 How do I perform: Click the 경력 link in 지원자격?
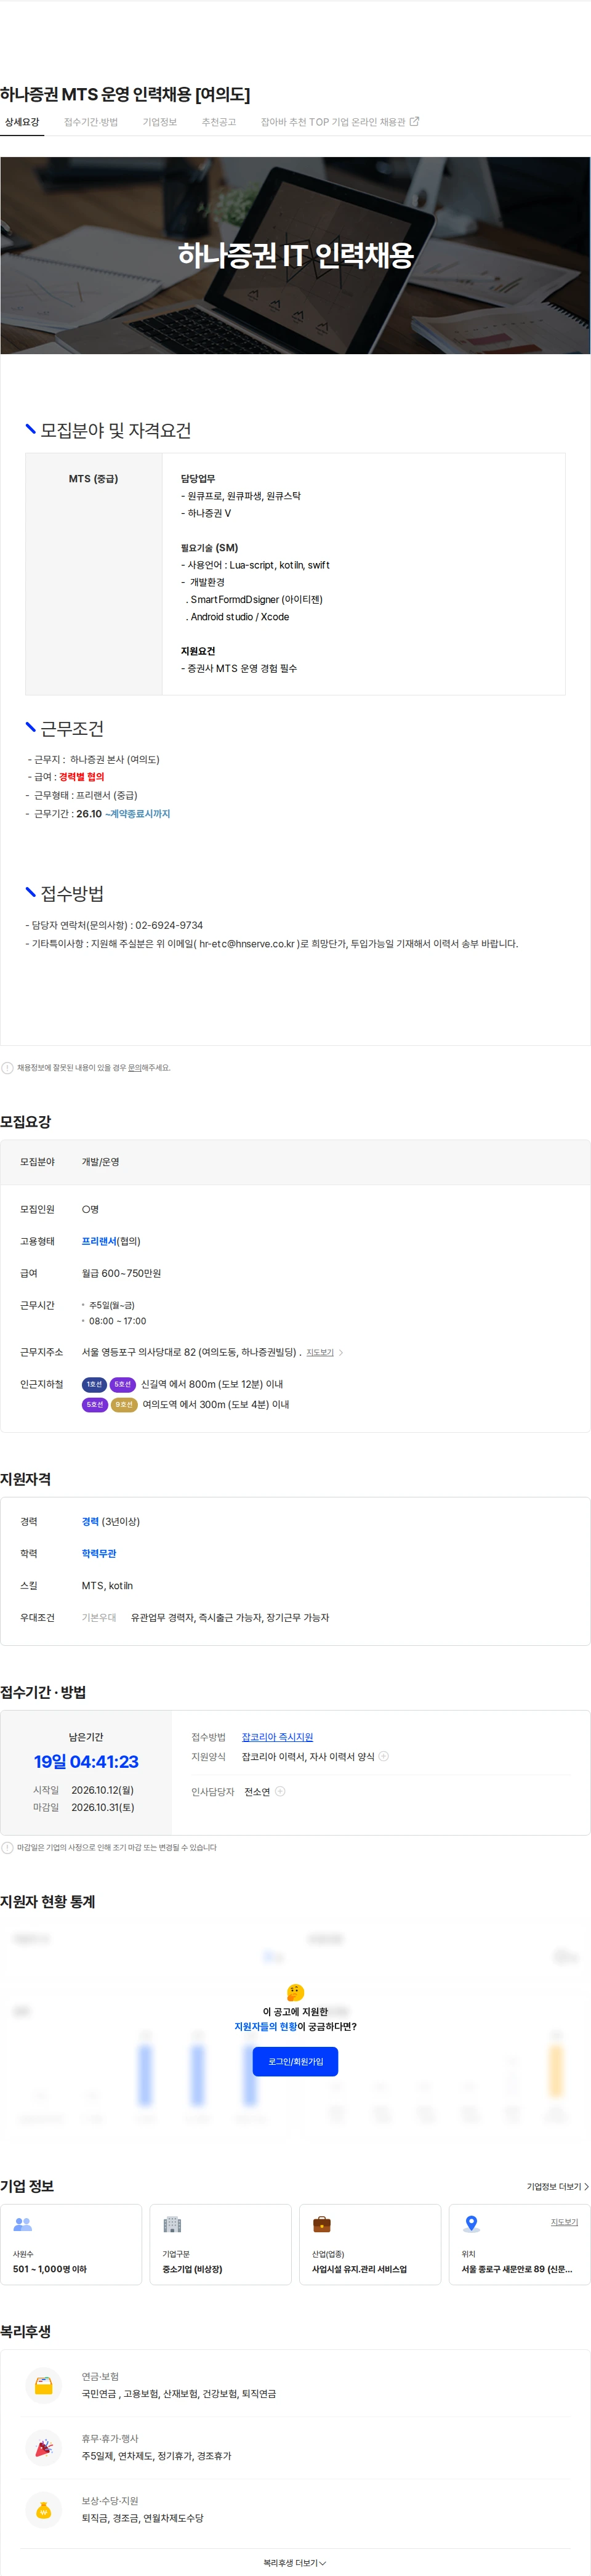[x=90, y=1522]
